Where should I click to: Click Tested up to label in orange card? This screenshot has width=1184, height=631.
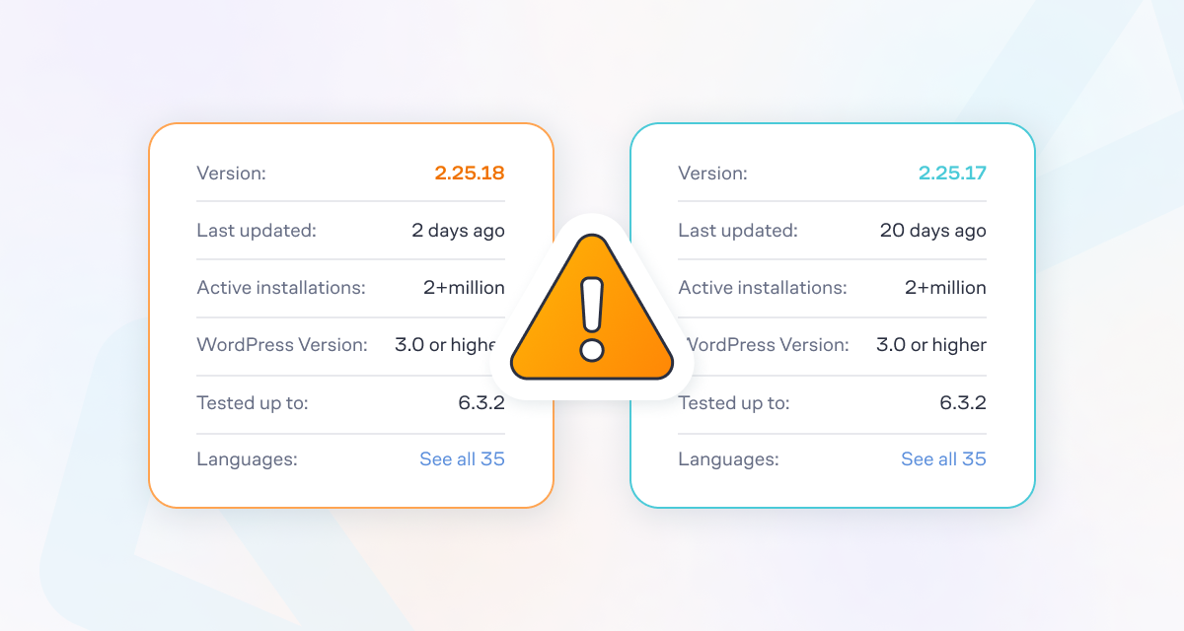coord(253,402)
